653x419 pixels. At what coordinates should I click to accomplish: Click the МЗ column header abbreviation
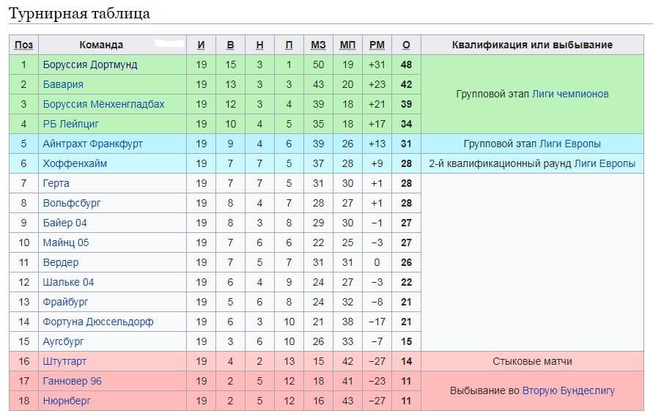coord(318,45)
